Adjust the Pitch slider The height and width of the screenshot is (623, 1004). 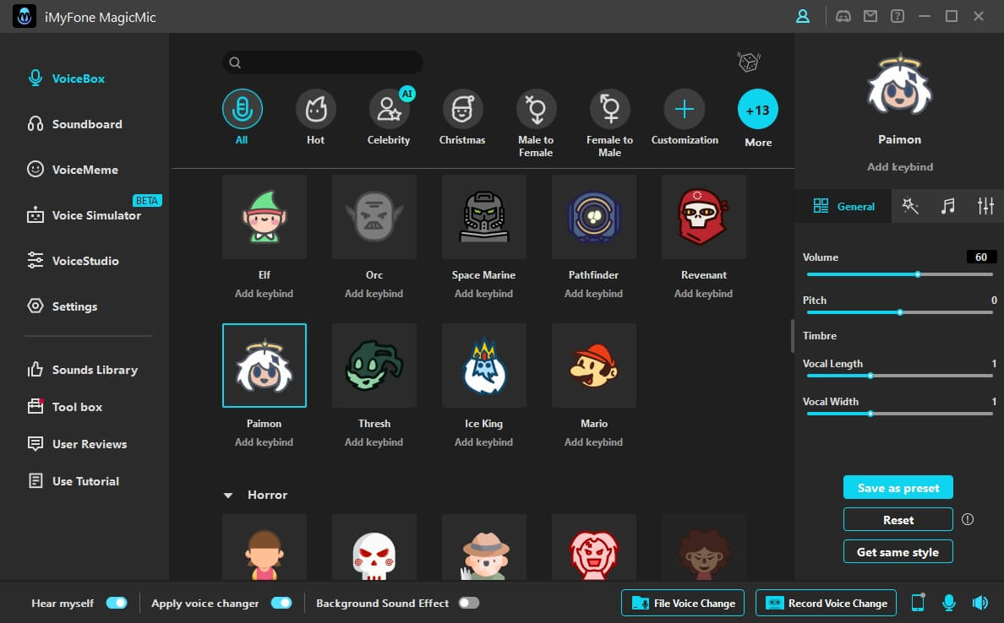900,312
